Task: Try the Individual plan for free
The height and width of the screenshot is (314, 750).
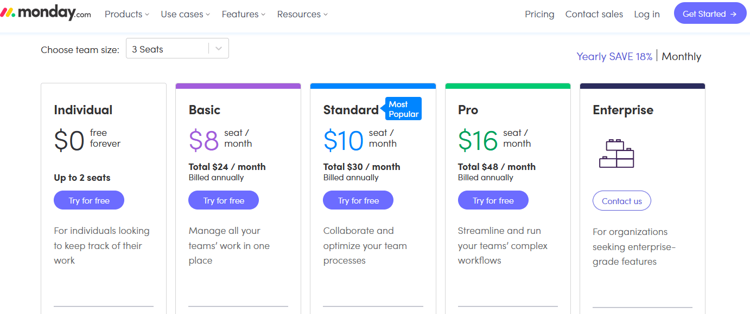Action: (89, 200)
